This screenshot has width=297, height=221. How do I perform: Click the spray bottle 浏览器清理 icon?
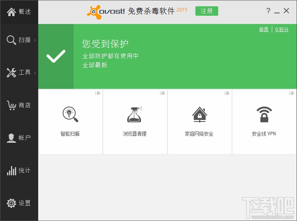pos(135,114)
